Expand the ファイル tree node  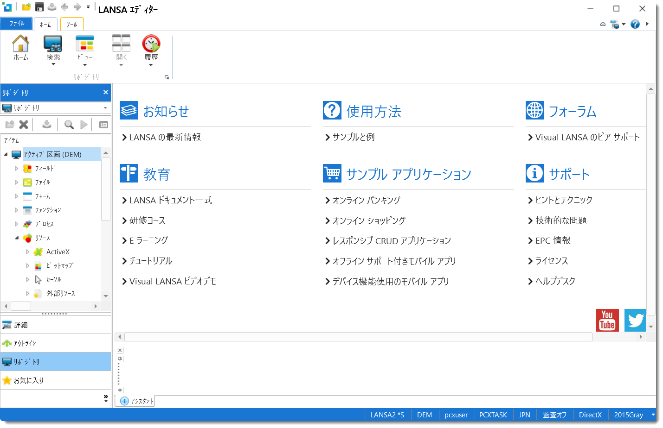tap(16, 183)
